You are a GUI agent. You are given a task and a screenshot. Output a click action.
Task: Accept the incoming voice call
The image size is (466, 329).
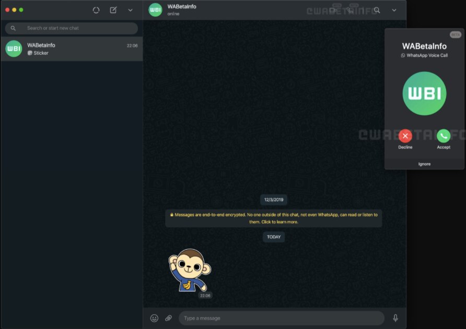tap(443, 136)
